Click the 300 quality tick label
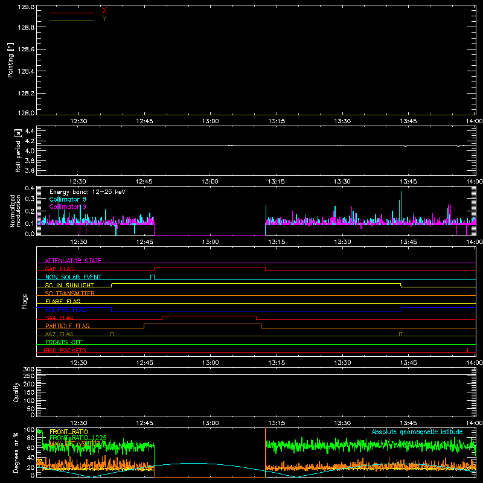Viewport: 483px width, 483px height. click(29, 369)
